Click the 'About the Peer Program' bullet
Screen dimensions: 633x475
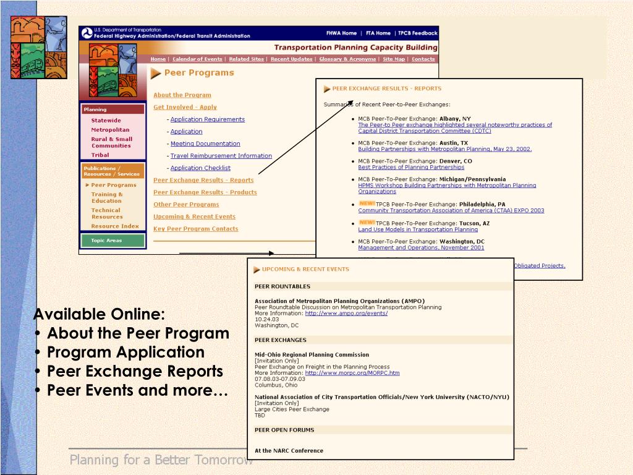[x=138, y=333]
